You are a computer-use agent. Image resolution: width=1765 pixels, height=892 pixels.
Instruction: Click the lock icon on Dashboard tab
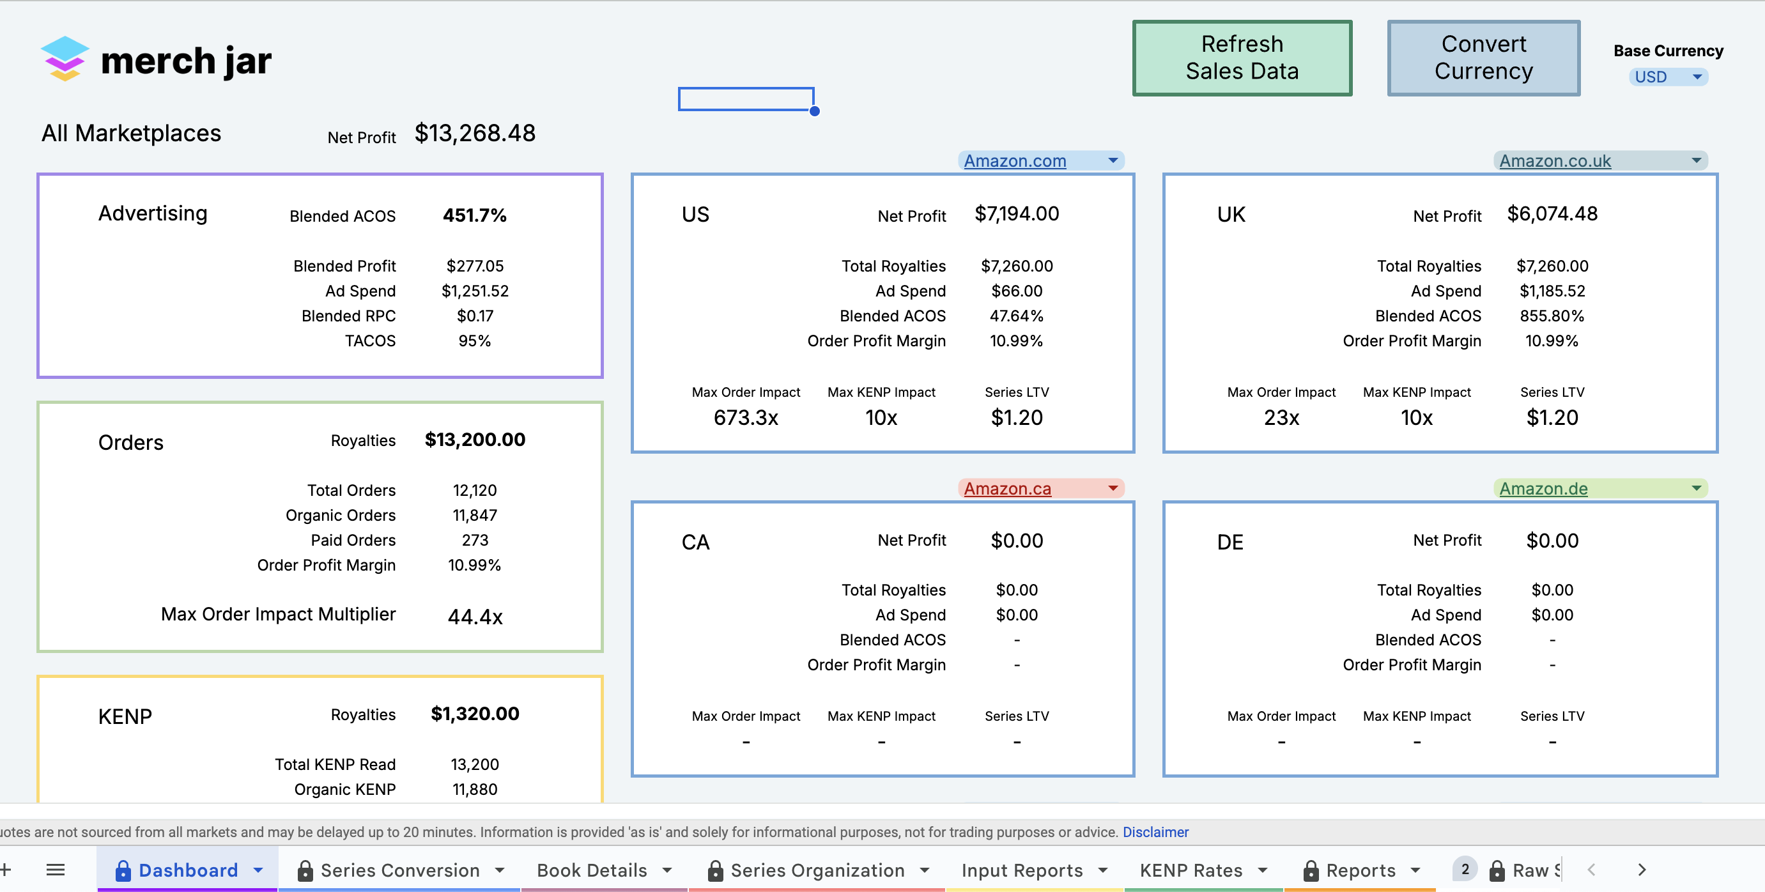[x=123, y=870]
